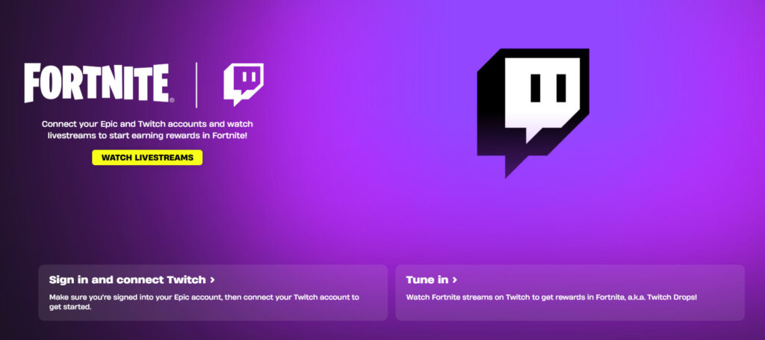Click the vertical divider between the two logos
This screenshot has width=765, height=340.
click(196, 84)
